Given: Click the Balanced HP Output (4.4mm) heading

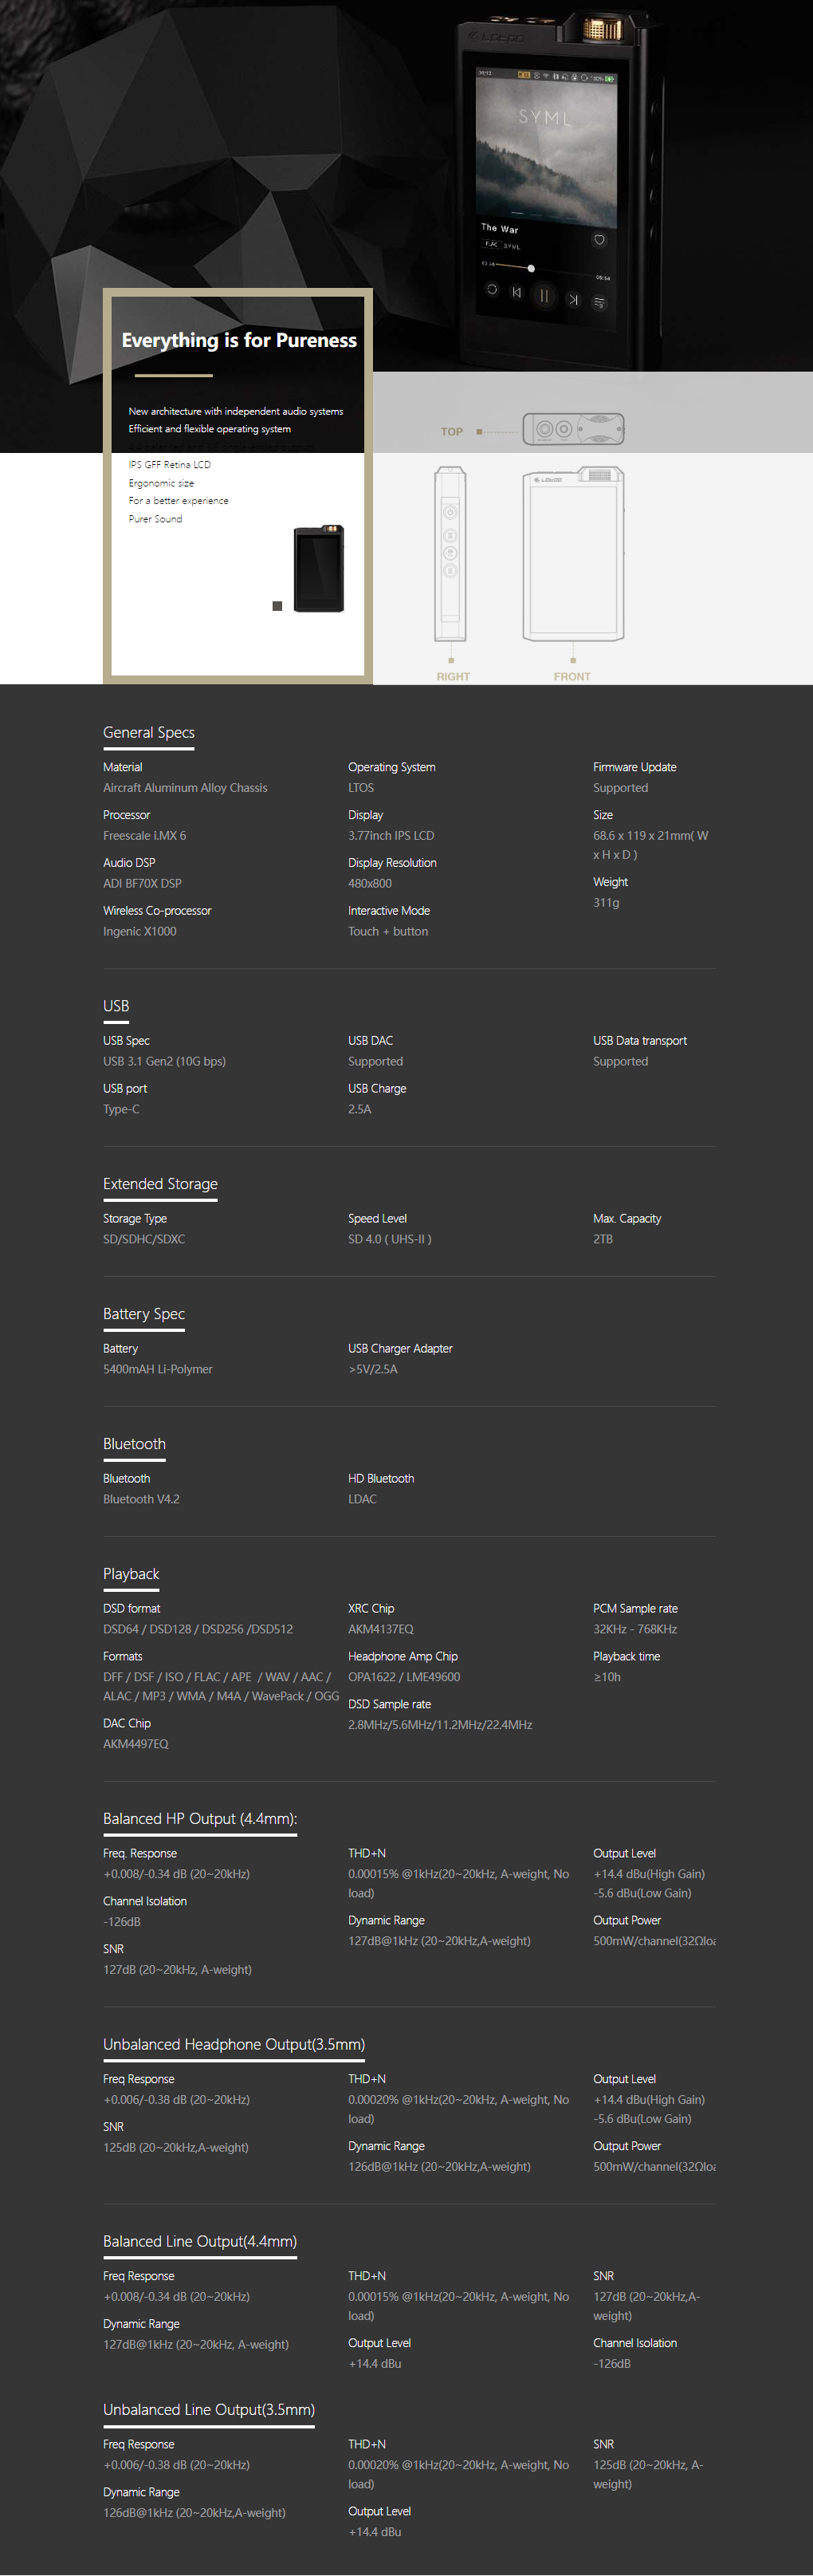Looking at the screenshot, I should tap(200, 1819).
